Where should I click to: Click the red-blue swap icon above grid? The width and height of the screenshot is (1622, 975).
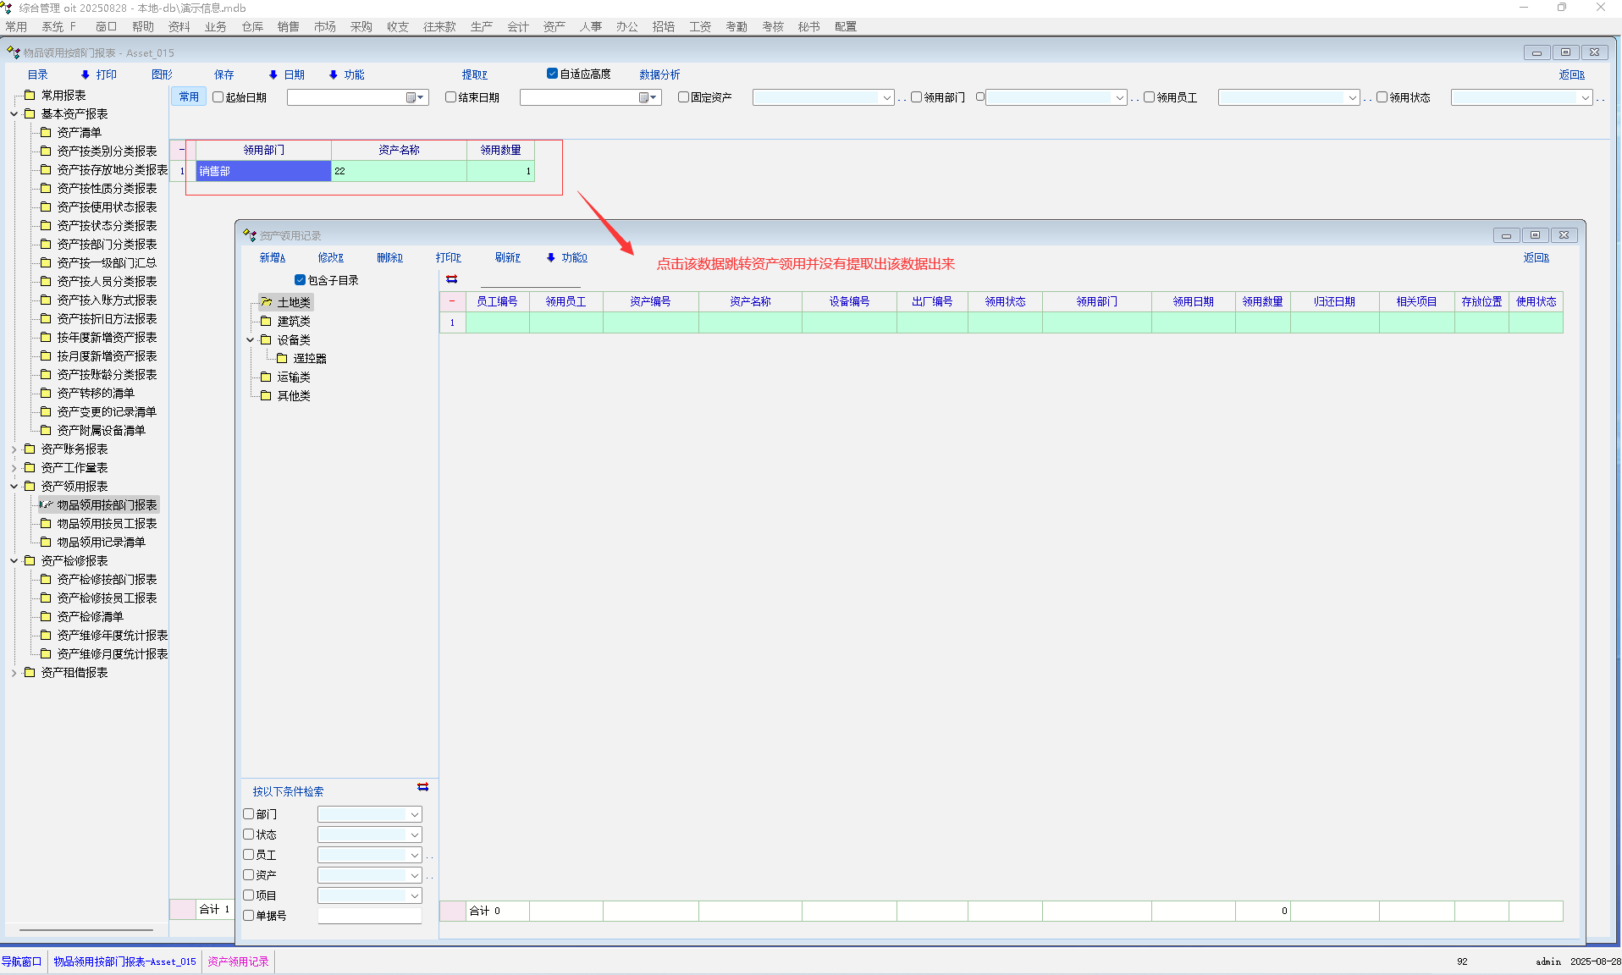pos(452,279)
